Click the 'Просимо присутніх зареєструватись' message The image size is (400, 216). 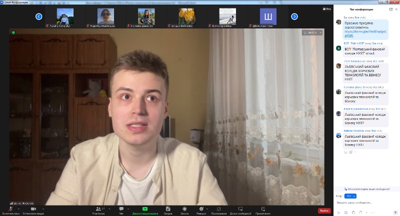click(365, 29)
